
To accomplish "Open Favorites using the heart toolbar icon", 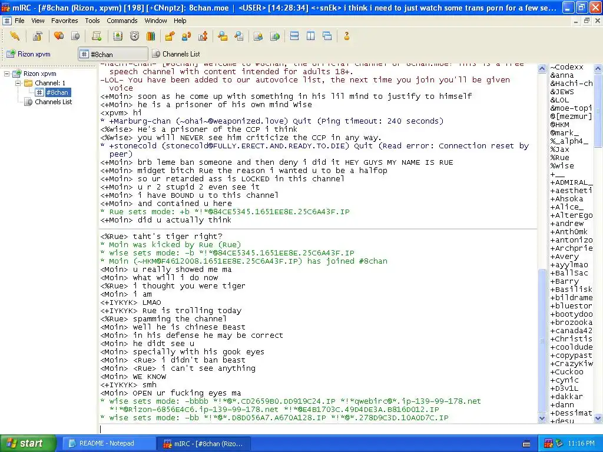I will [59, 36].
